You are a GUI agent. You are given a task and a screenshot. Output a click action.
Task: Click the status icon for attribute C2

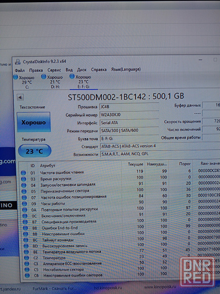pyautogui.click(x=27, y=258)
